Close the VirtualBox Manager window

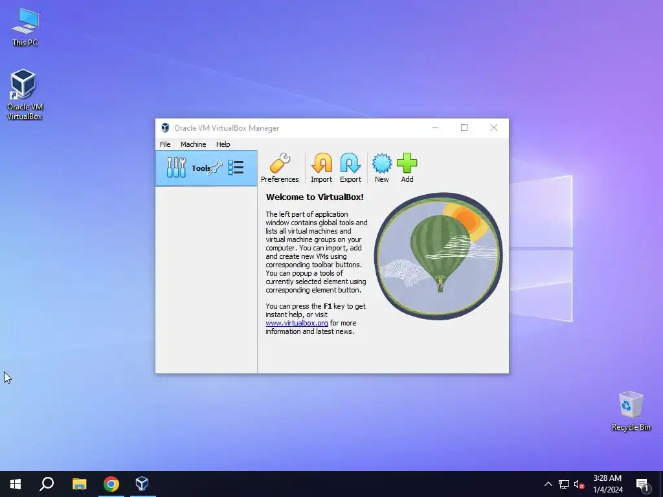click(x=493, y=127)
